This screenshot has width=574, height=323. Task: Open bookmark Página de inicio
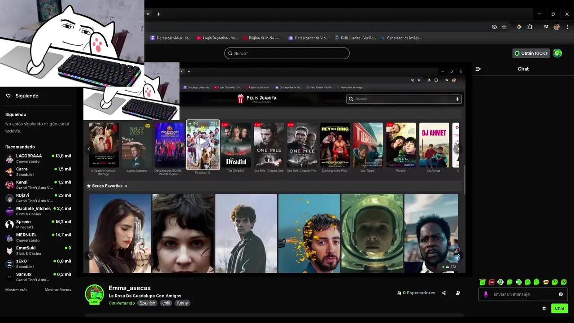click(262, 38)
